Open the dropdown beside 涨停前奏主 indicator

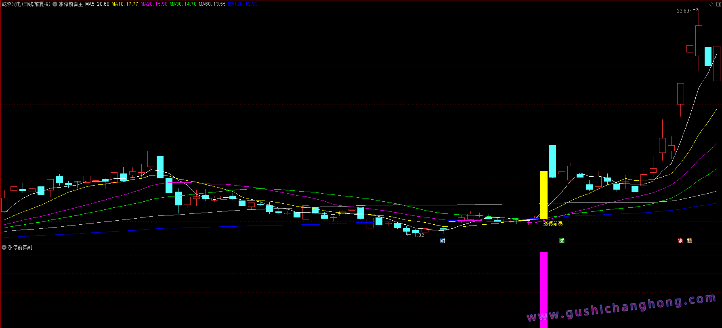55,4
